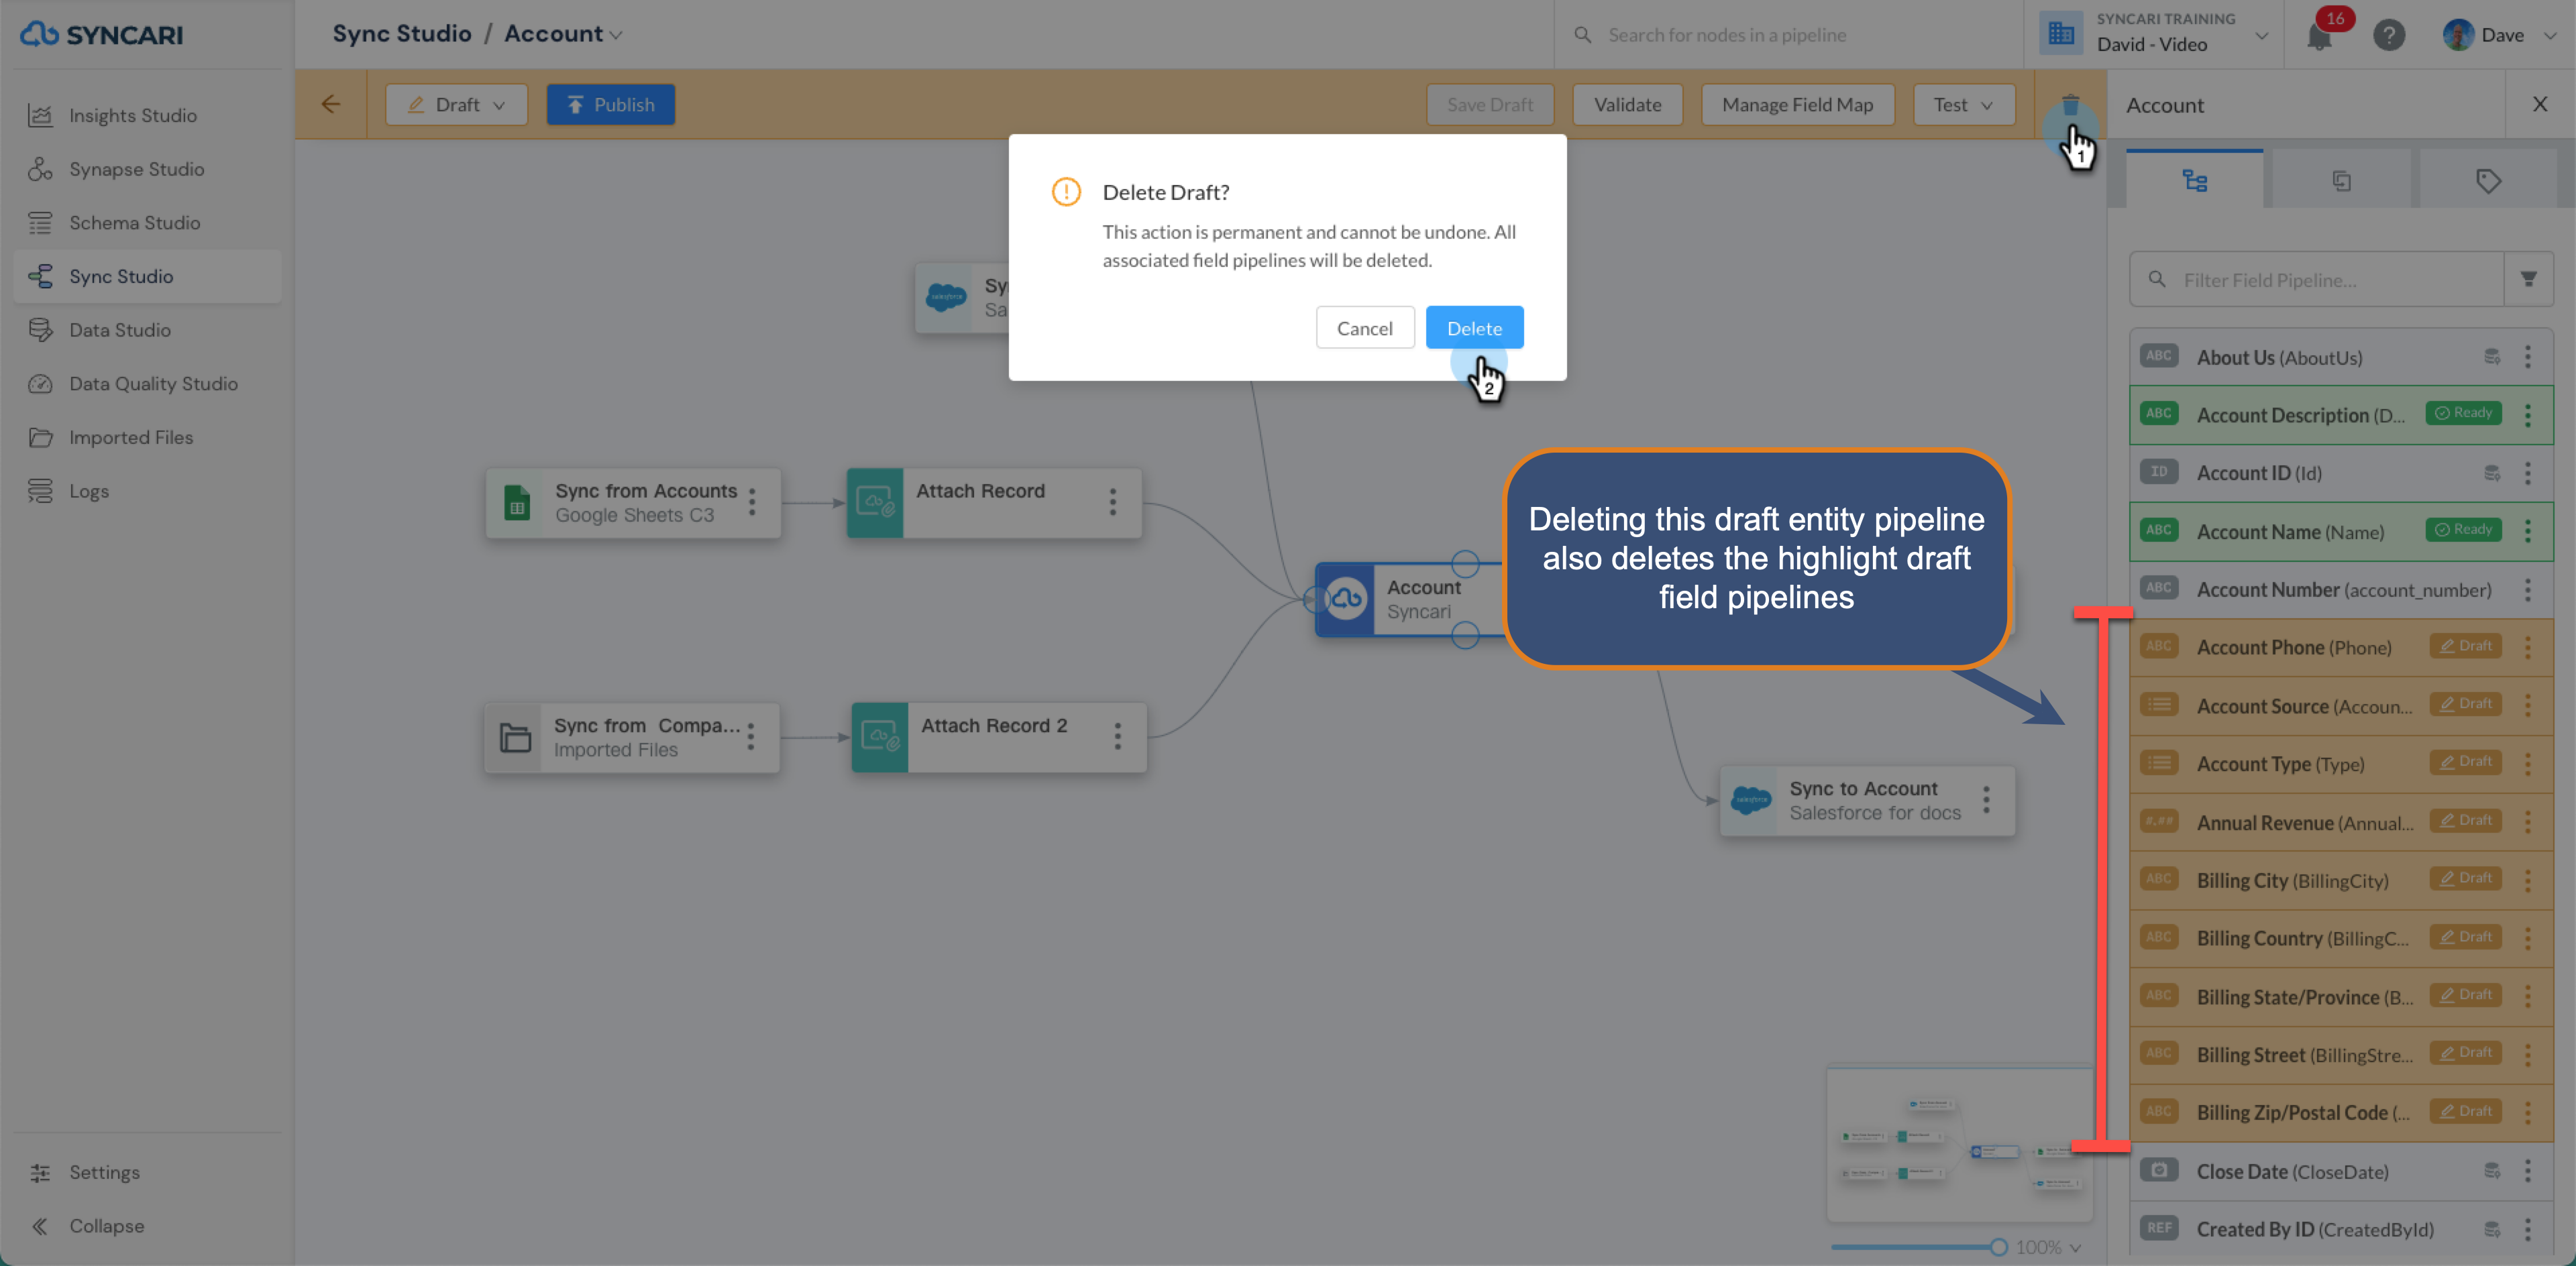
Task: Cancel the Delete Draft dialog
Action: tap(1364, 328)
